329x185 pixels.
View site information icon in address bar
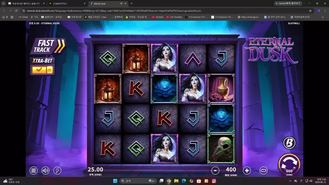point(24,11)
